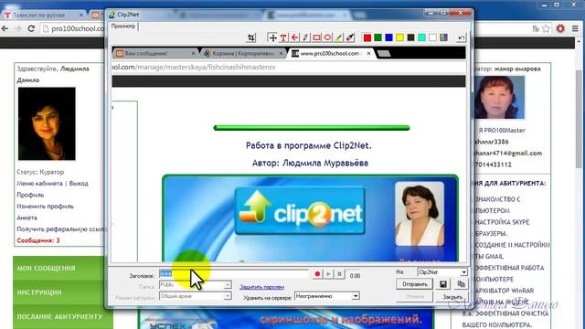Screen dimensions: 585x329
Task: Pick the black color swatch
Action: (x=410, y=37)
